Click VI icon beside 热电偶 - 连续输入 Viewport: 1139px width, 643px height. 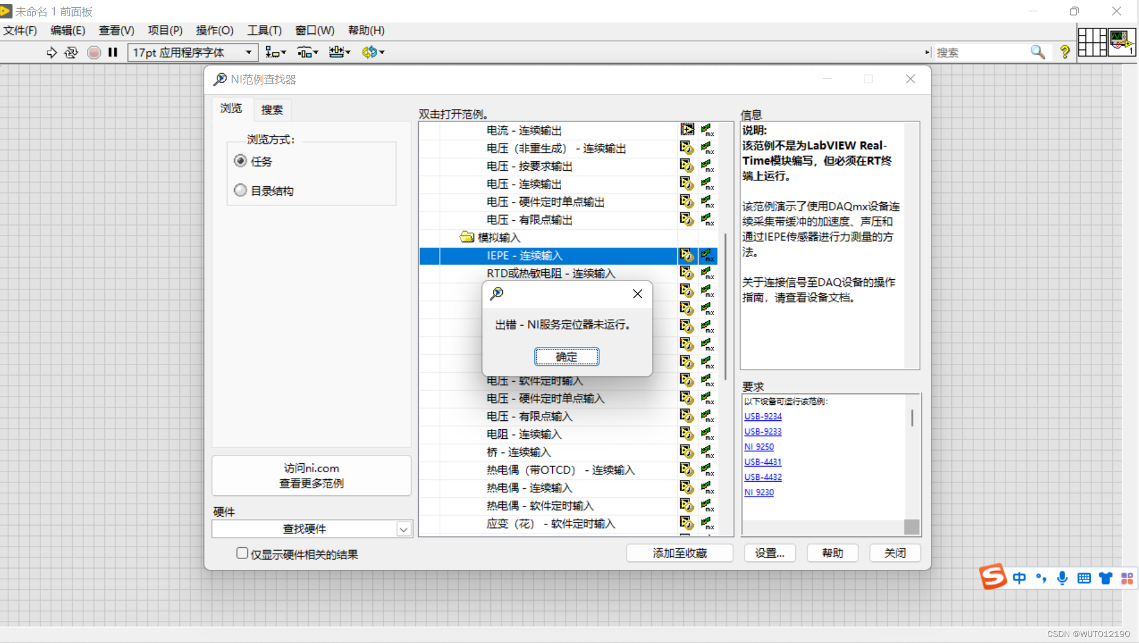tap(687, 488)
